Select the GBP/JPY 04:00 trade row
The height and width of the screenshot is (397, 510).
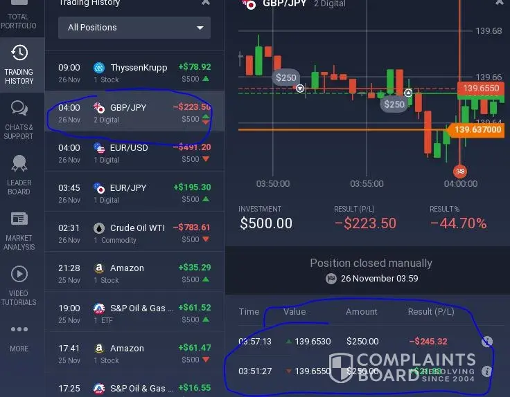point(134,113)
